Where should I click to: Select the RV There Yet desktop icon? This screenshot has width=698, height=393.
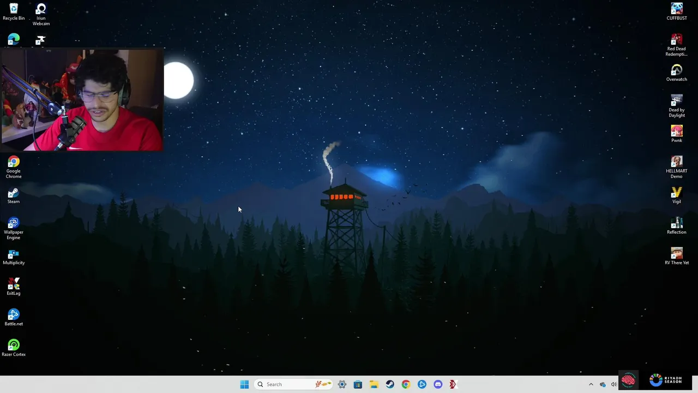pyautogui.click(x=677, y=257)
